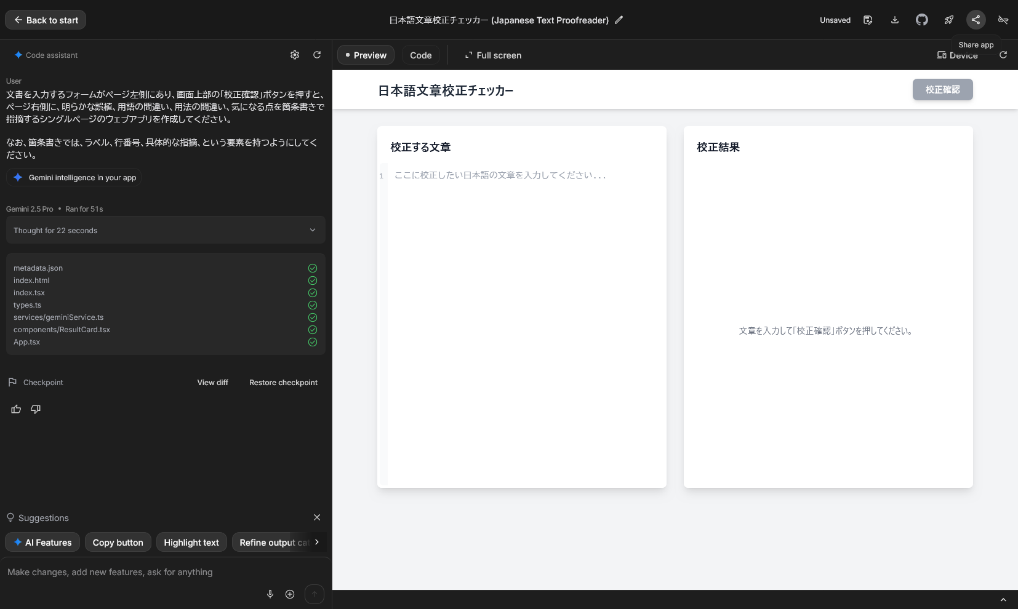Click Restore checkpoint
The height and width of the screenshot is (609, 1018).
point(283,383)
